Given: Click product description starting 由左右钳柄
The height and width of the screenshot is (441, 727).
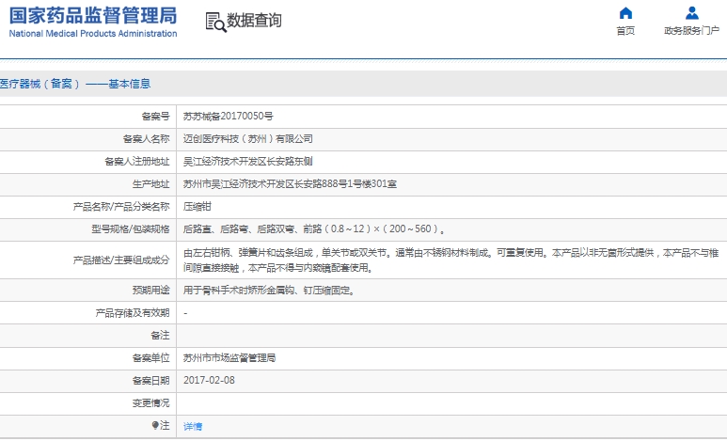Looking at the screenshot, I should pos(450,260).
